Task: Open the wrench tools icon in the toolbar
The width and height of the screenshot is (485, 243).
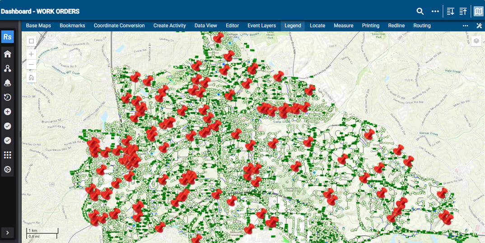Action: [479, 26]
